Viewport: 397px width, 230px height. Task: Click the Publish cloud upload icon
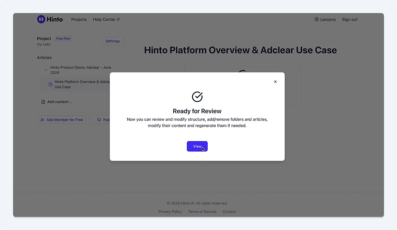[x=99, y=120]
